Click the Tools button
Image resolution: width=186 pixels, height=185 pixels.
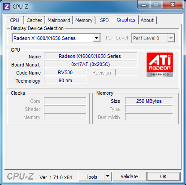click(x=91, y=177)
